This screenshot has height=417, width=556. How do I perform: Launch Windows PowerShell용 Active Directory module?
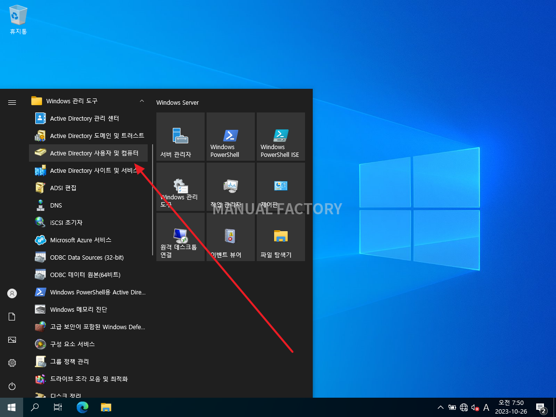pyautogui.click(x=88, y=292)
